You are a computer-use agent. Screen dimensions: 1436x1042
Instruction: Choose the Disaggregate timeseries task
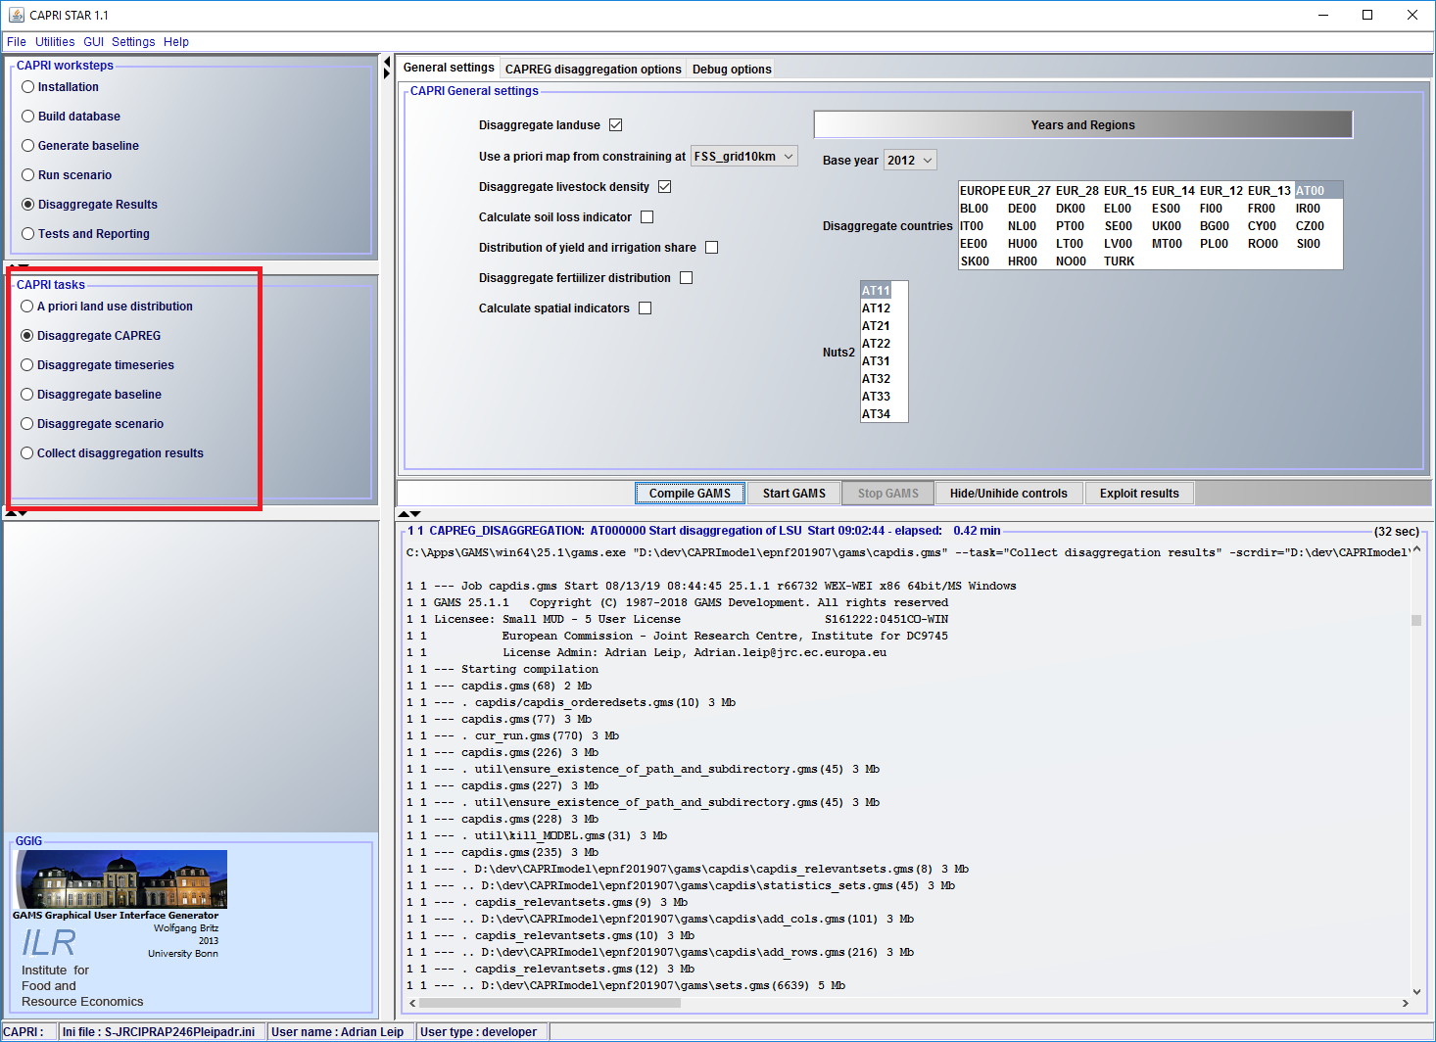click(27, 365)
